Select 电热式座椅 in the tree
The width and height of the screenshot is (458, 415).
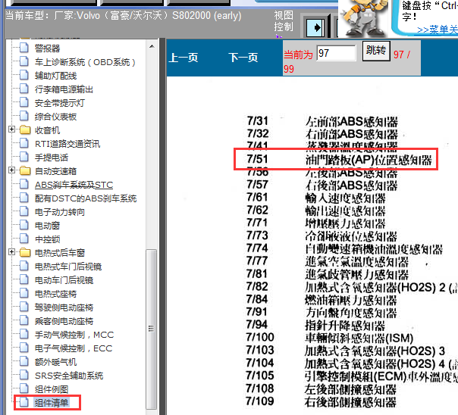point(55,294)
